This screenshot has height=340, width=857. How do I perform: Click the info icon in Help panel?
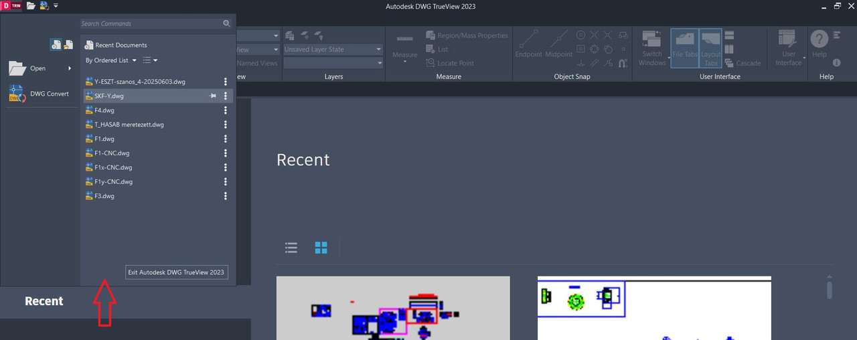[x=837, y=62]
